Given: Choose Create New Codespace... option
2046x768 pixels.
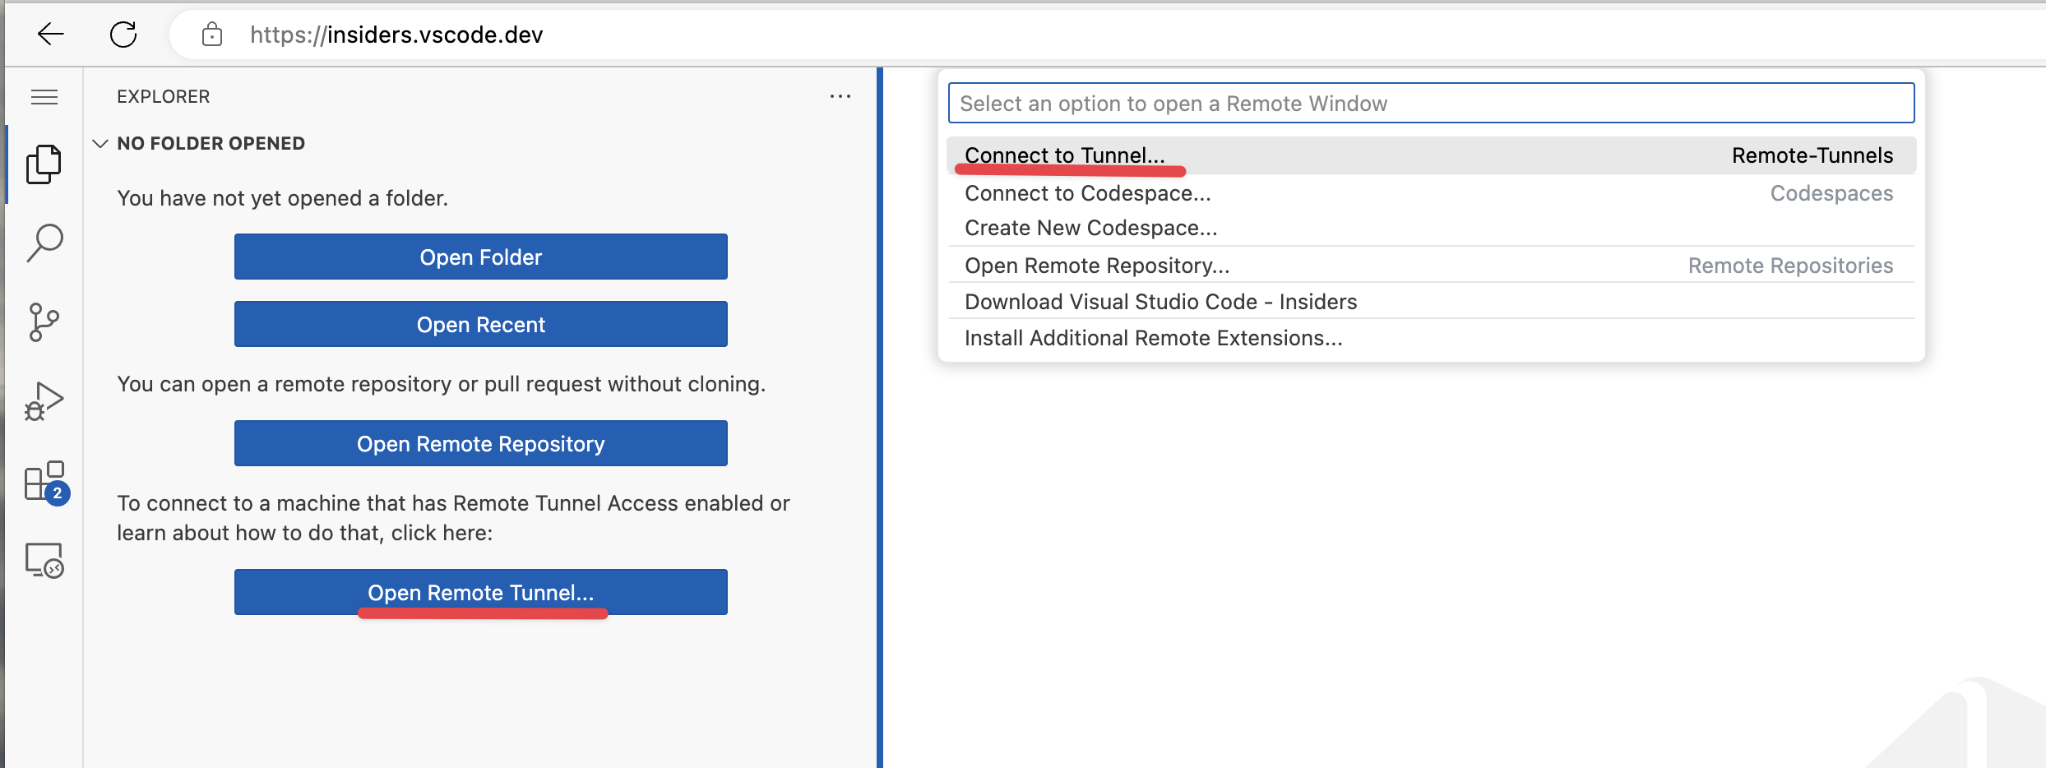Looking at the screenshot, I should pyautogui.click(x=1431, y=228).
